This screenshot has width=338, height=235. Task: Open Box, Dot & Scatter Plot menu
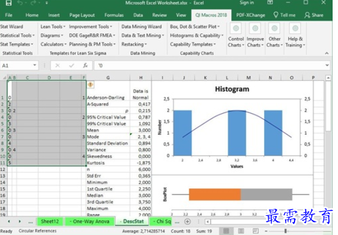[x=195, y=26]
